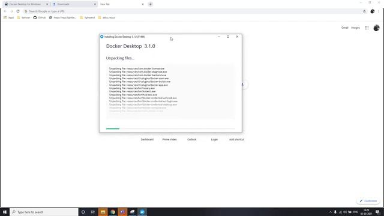Click the hub-tool.exe log line

133,95
